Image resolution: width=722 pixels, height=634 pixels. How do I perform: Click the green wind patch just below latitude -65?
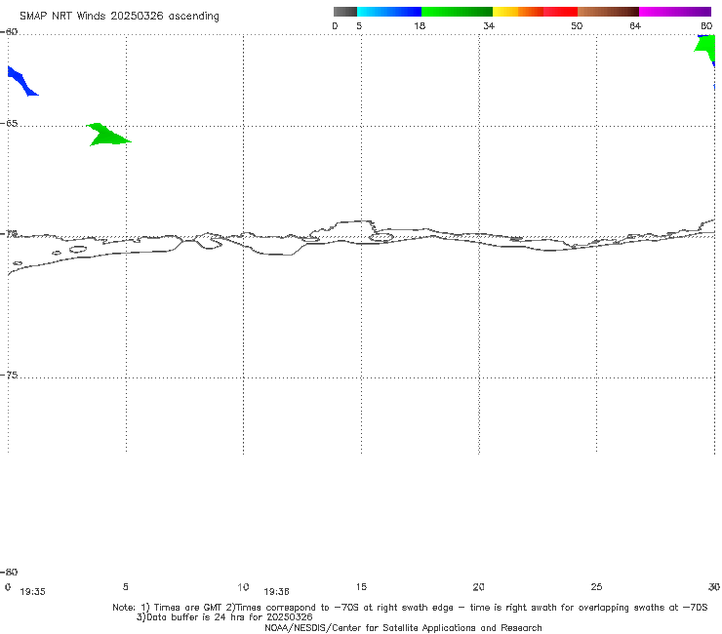(106, 136)
